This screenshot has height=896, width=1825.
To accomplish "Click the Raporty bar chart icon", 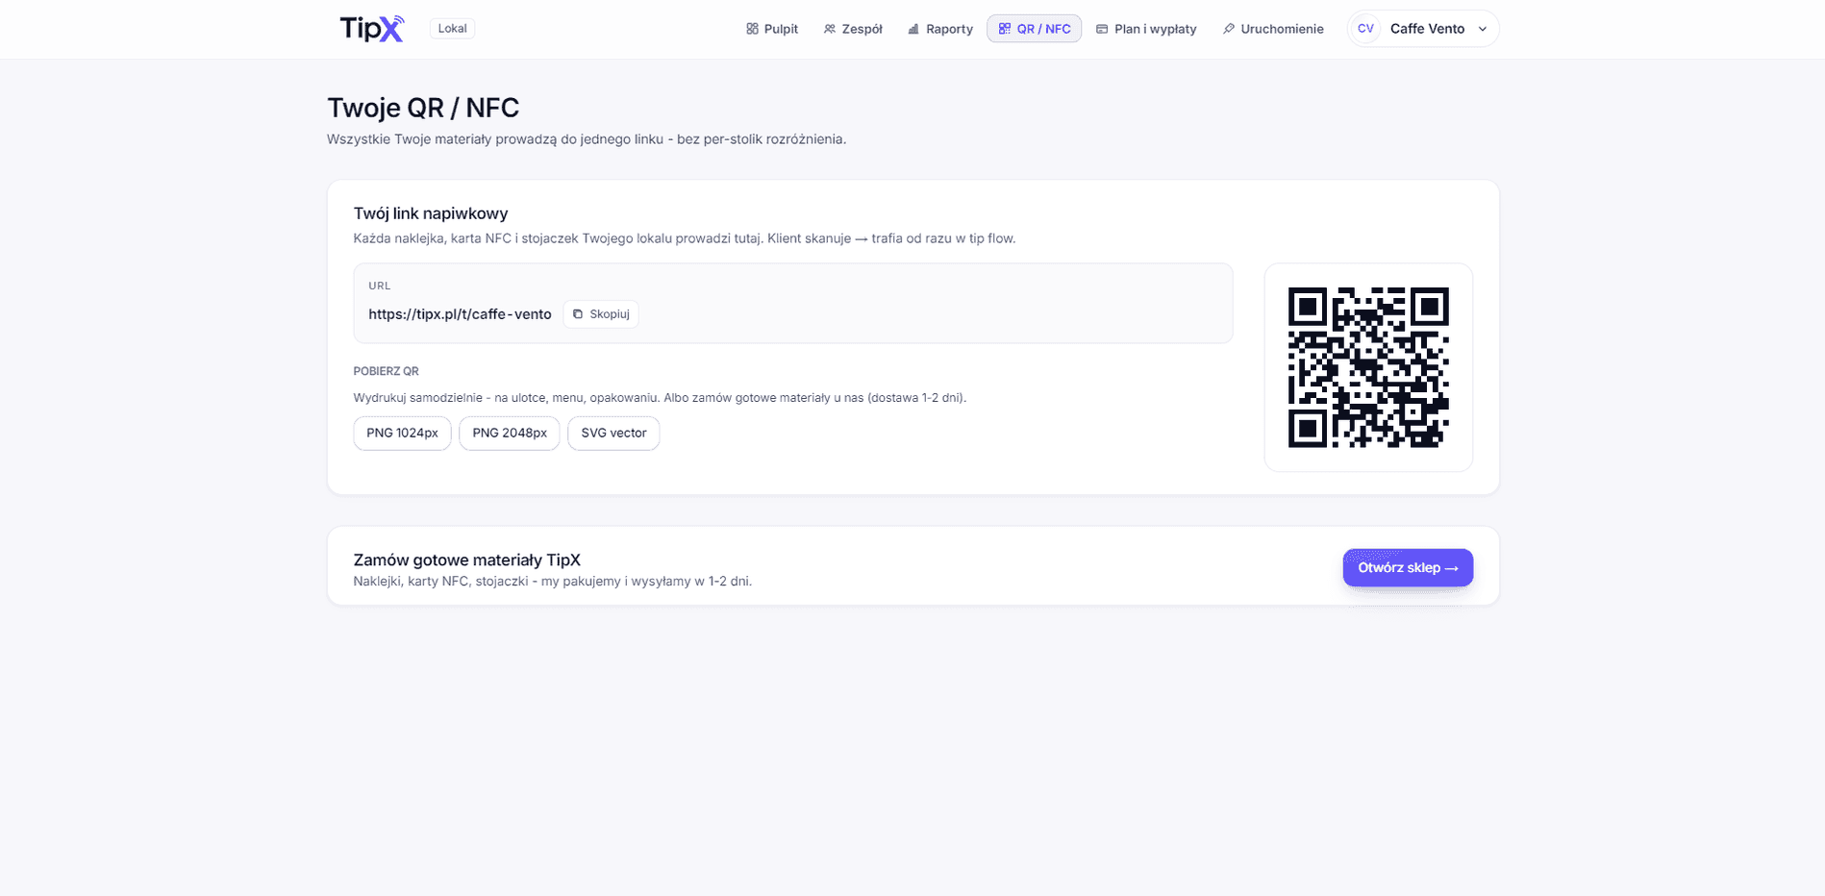I will (913, 29).
